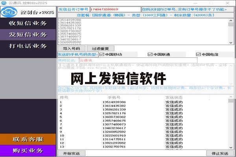
Task: Click the package info line 您套餐
Action: click(146, 15)
